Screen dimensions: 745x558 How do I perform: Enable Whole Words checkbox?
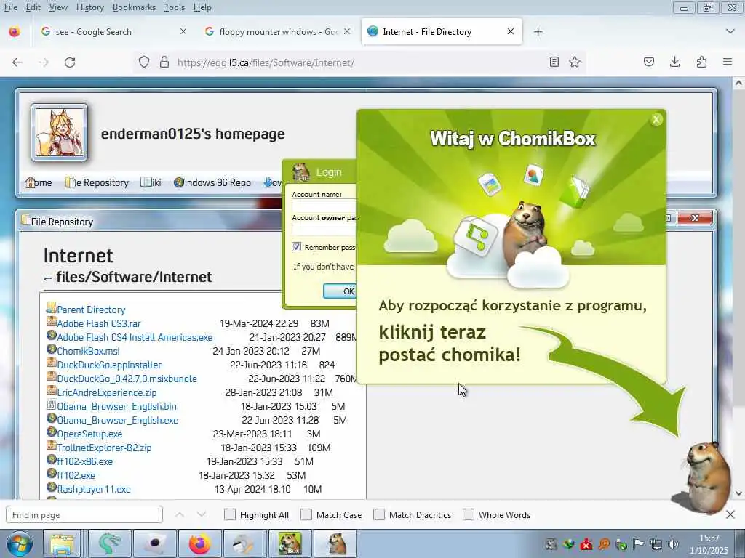click(x=469, y=515)
